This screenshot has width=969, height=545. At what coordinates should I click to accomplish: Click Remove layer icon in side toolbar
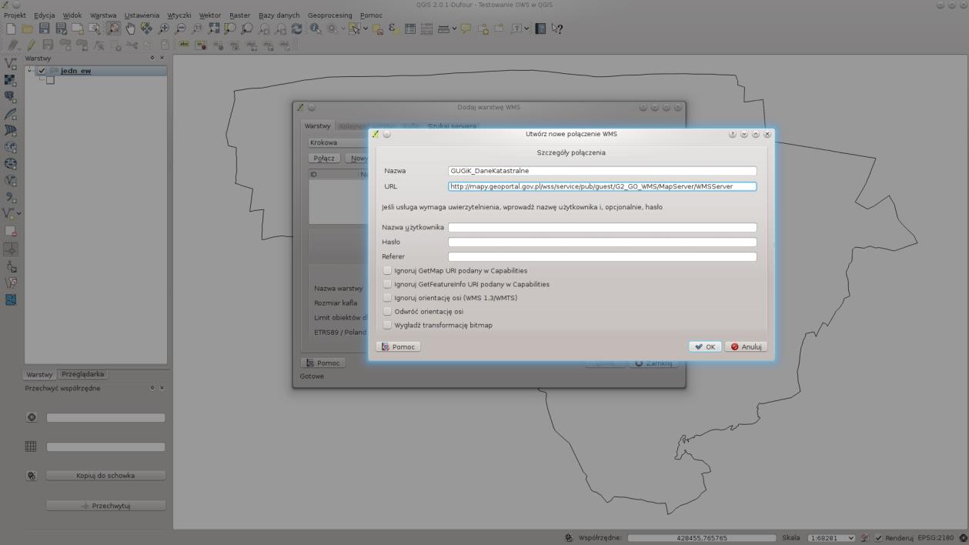point(10,231)
